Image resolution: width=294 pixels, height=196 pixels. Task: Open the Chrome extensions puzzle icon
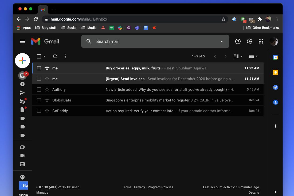(x=260, y=19)
